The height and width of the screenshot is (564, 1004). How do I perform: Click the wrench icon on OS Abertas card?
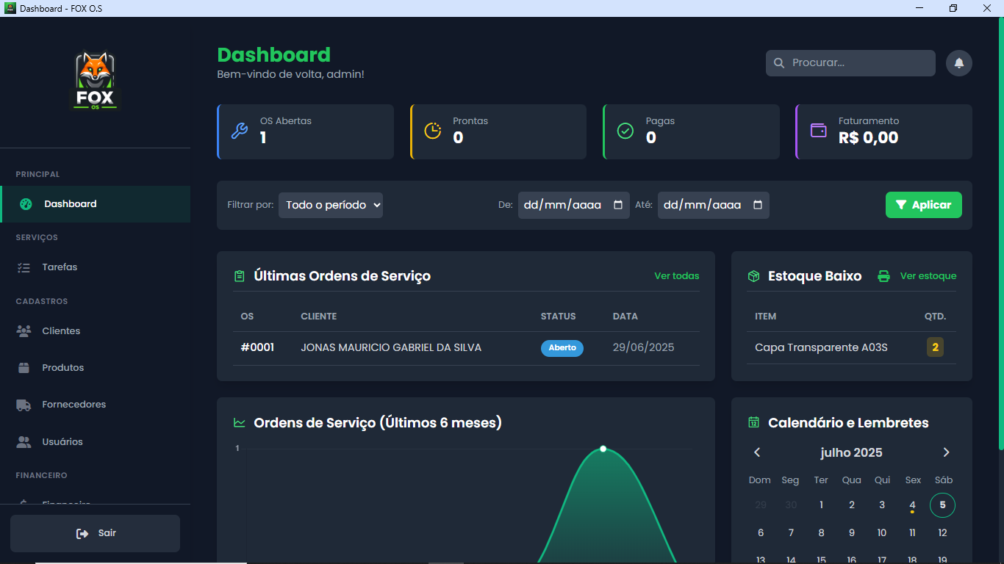click(240, 131)
